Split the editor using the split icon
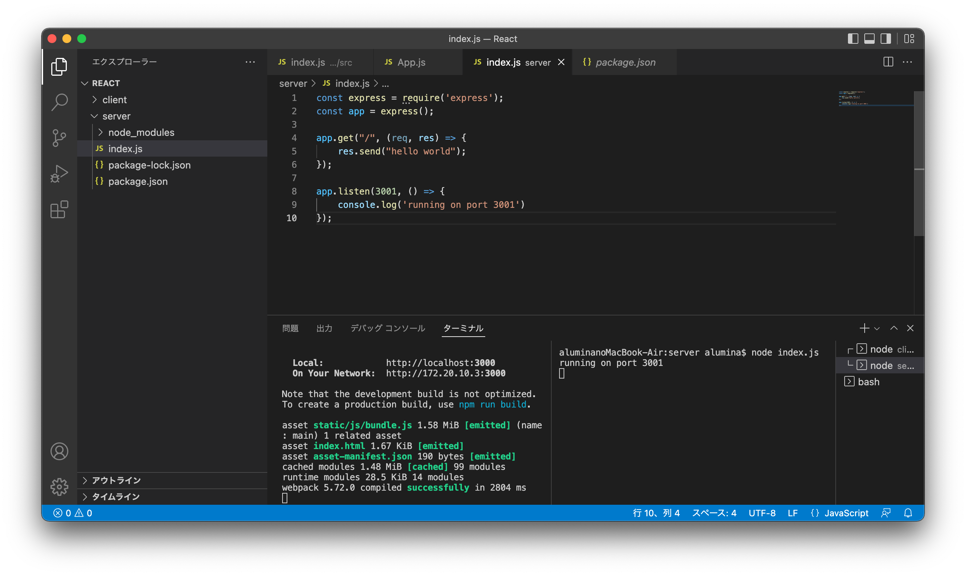The image size is (966, 576). (x=888, y=62)
